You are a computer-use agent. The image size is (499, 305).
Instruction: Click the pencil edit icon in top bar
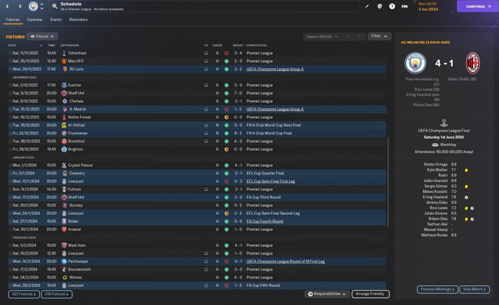click(x=367, y=7)
